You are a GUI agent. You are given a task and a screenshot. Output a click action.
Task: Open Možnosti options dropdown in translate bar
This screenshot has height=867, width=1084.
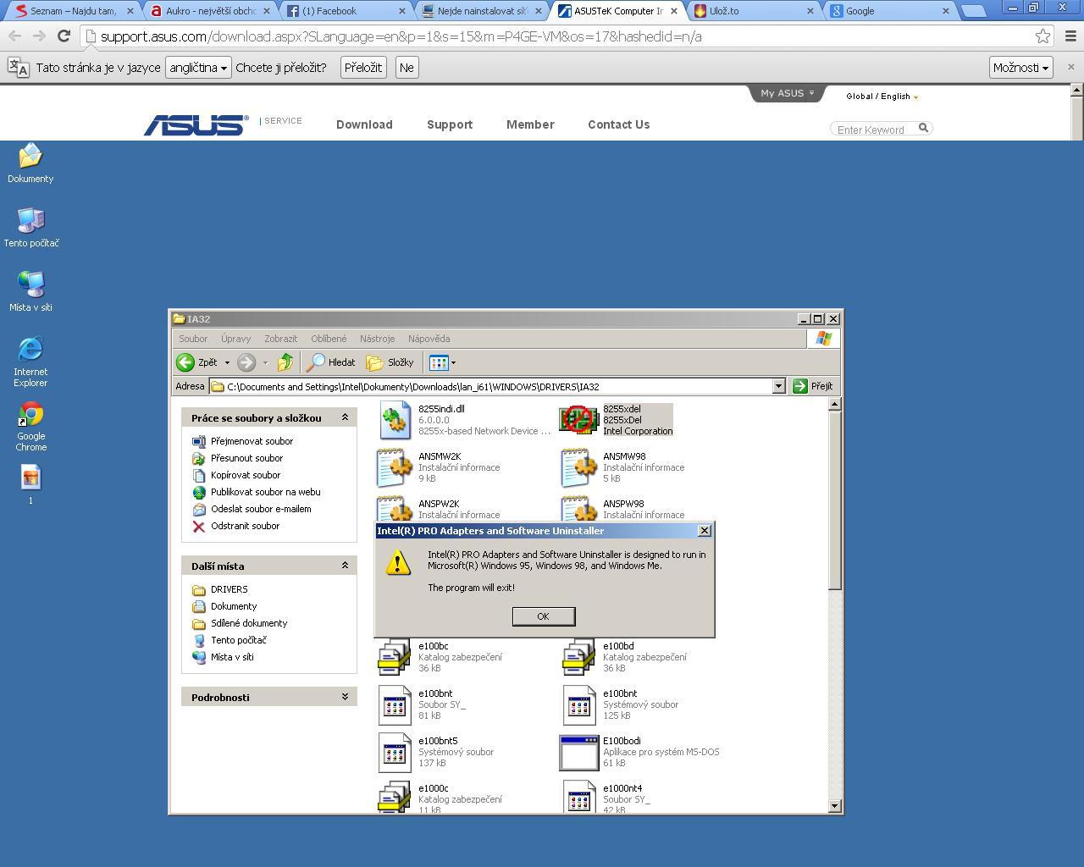pyautogui.click(x=1020, y=68)
